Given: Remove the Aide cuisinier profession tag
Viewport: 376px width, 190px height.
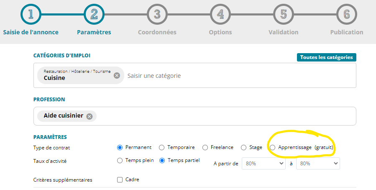Looking at the screenshot, I should pyautogui.click(x=90, y=117).
